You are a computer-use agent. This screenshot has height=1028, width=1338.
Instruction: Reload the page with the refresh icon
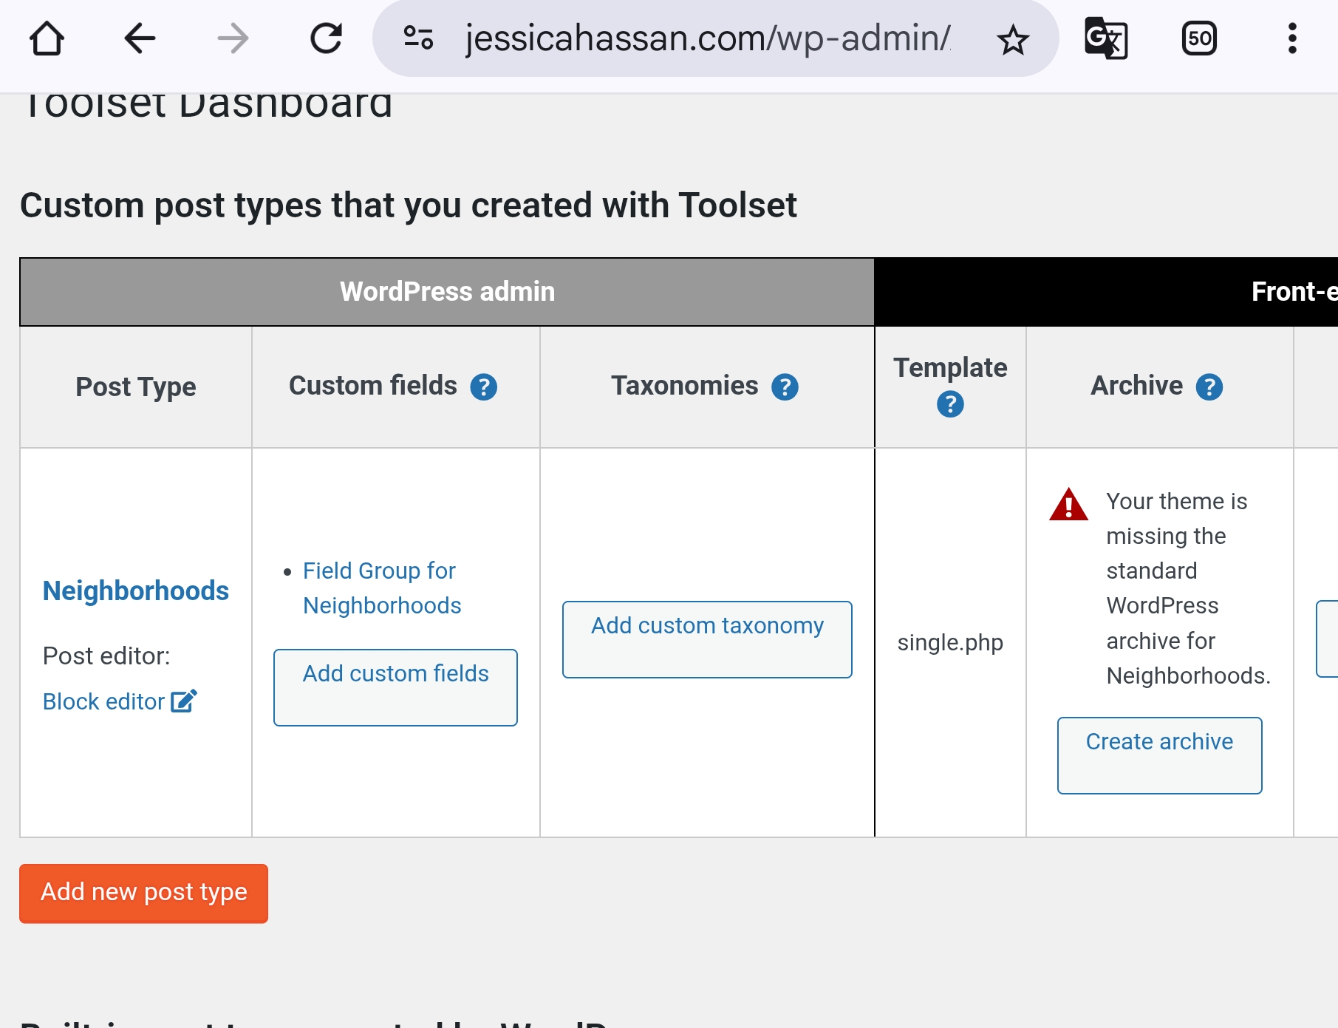(x=326, y=38)
